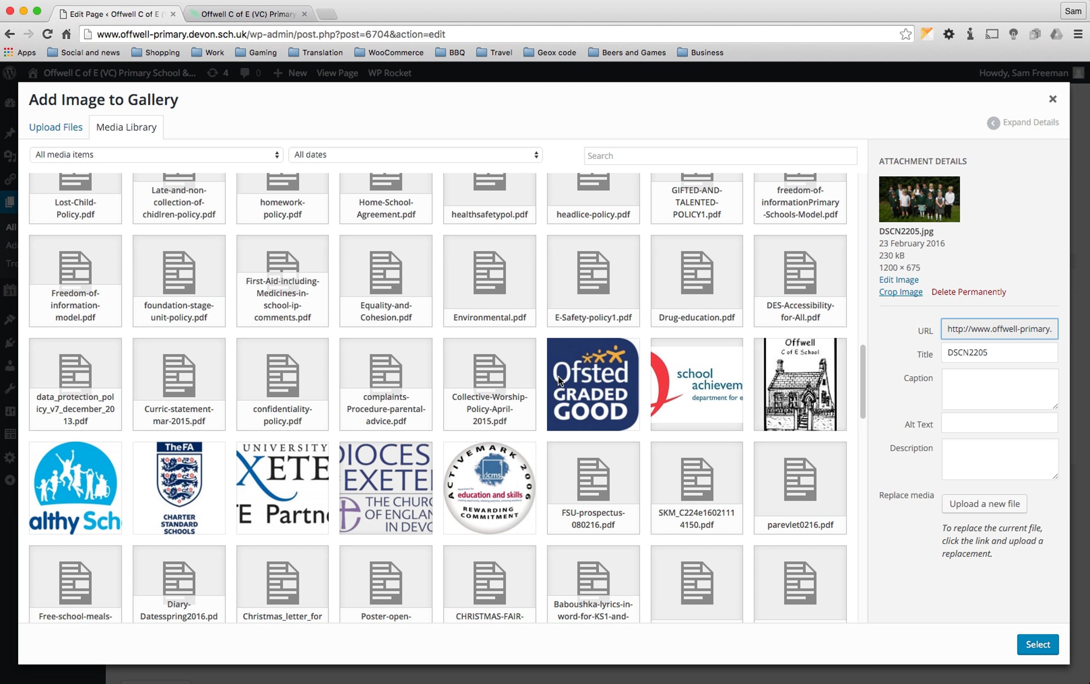Click the media grid scrollbar handle
Image resolution: width=1090 pixels, height=684 pixels.
coord(862,381)
